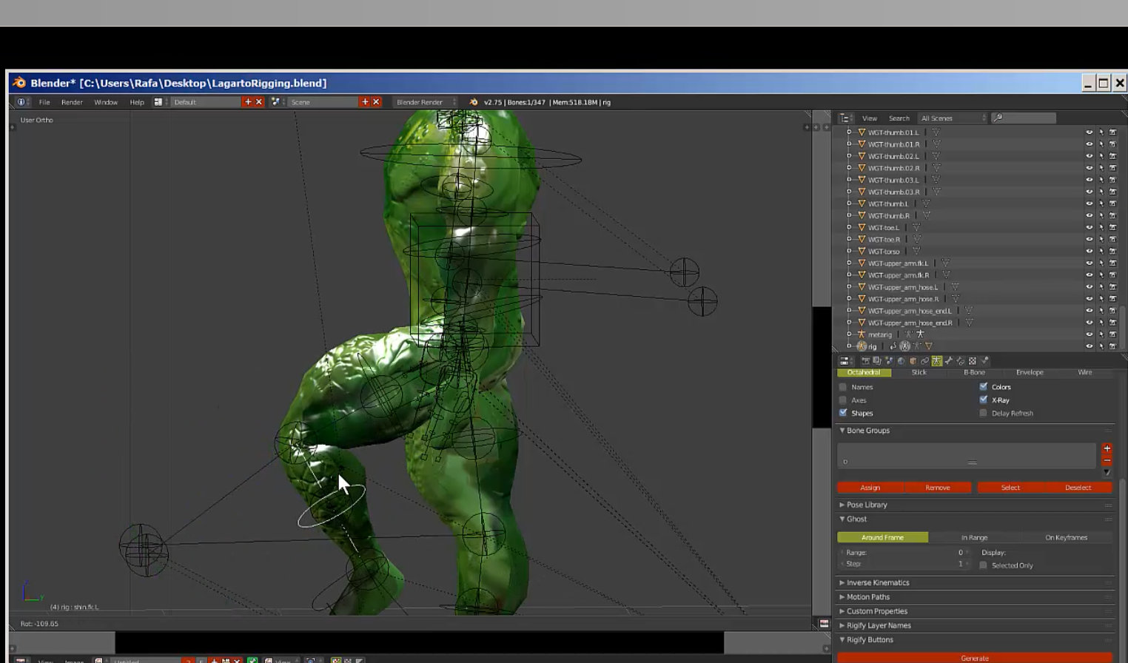Hide metarig using its eye icon

[1089, 334]
